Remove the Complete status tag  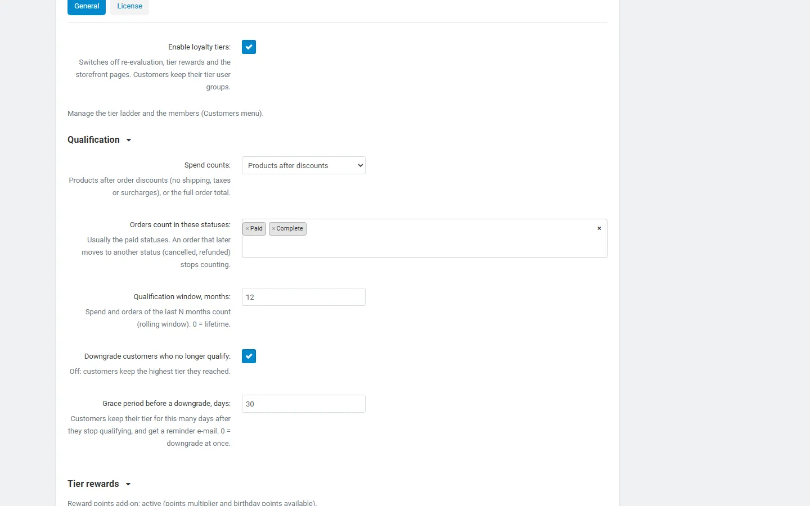pos(273,229)
